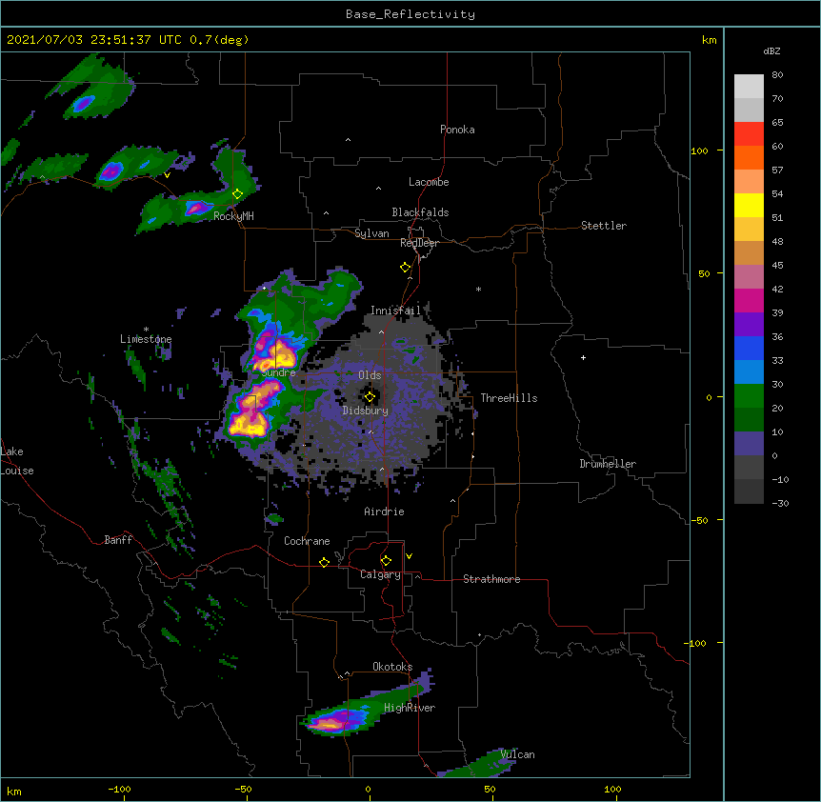The height and width of the screenshot is (802, 821).
Task: Click the Sundre label near the storm
Action: tap(278, 372)
